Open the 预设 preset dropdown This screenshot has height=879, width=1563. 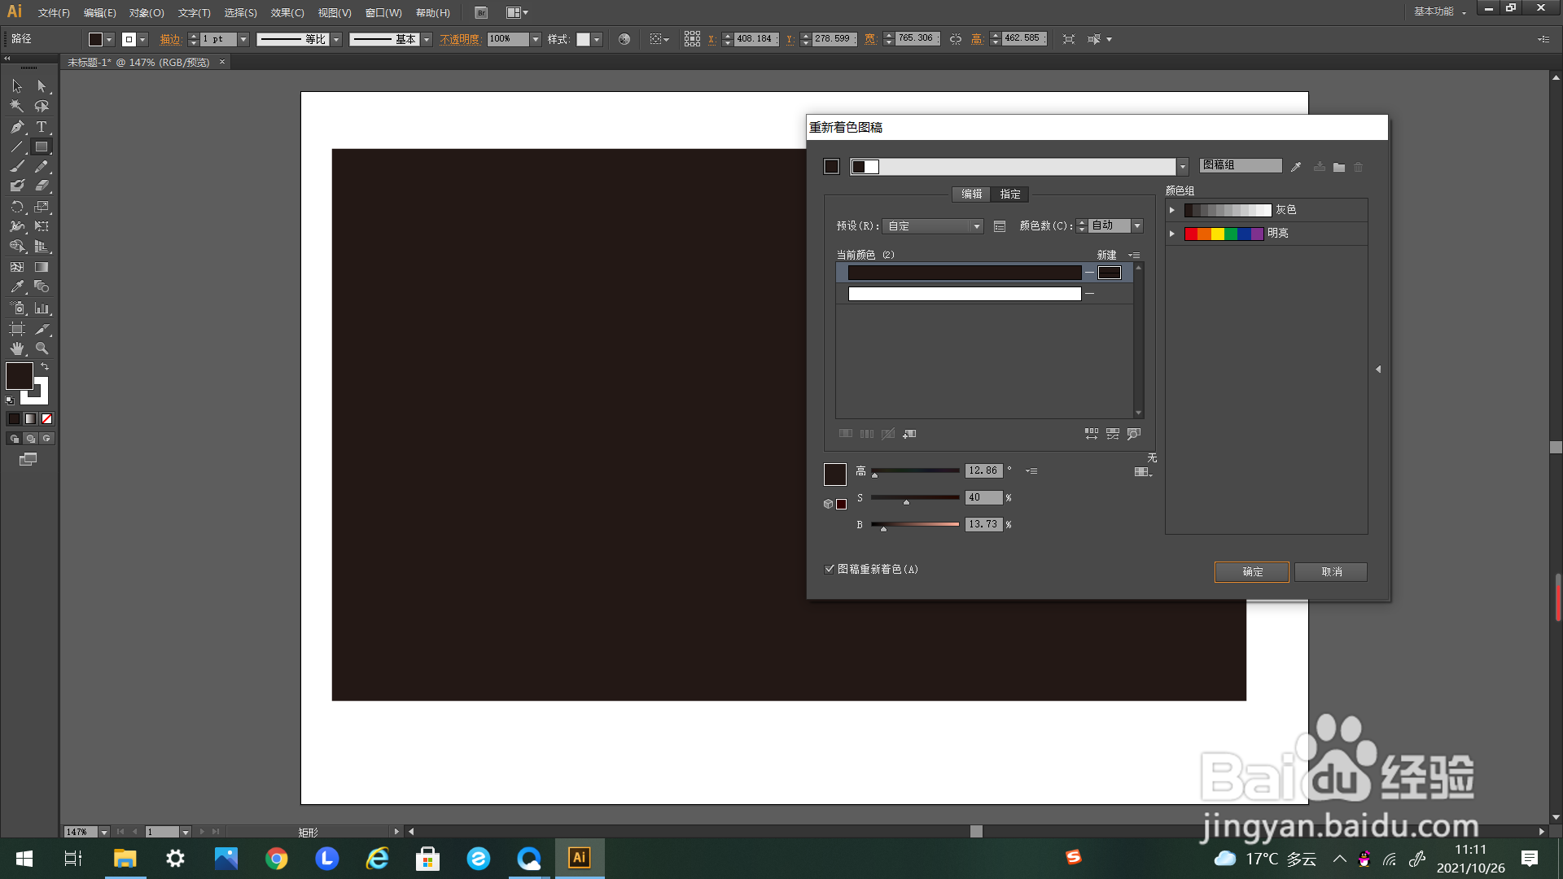coord(933,226)
